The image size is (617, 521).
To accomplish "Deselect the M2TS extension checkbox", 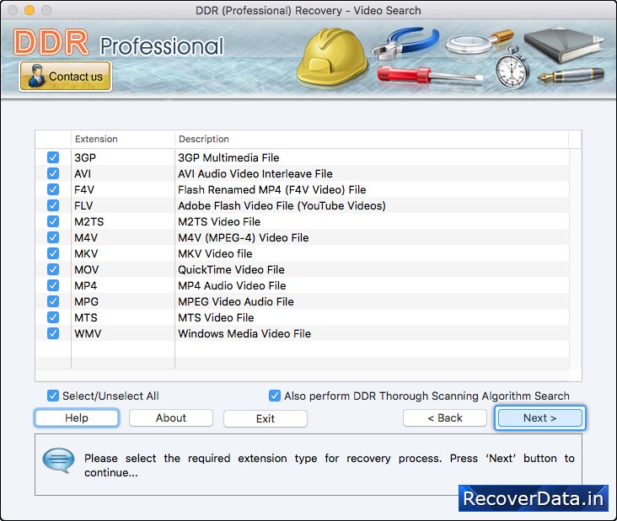I will click(53, 221).
